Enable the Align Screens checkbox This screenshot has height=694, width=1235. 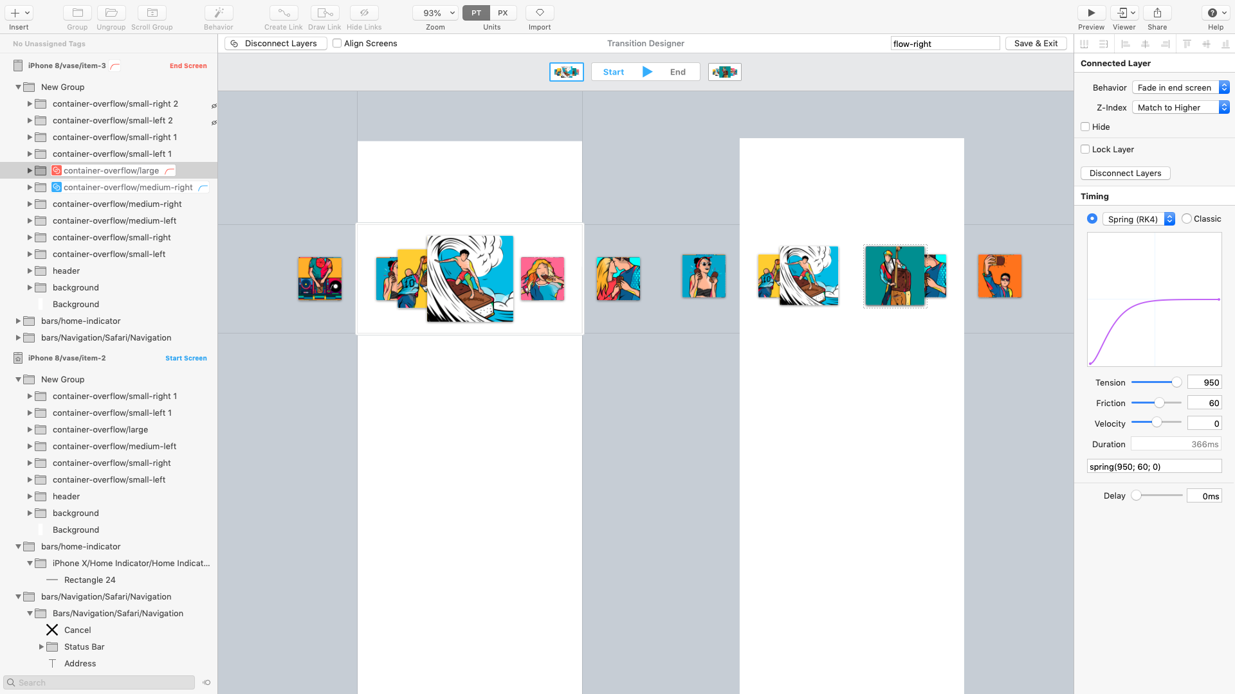[x=337, y=43]
